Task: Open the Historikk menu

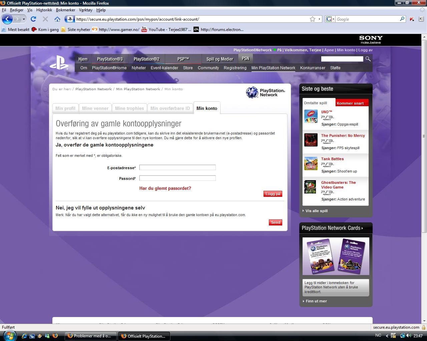Action: coord(44,10)
